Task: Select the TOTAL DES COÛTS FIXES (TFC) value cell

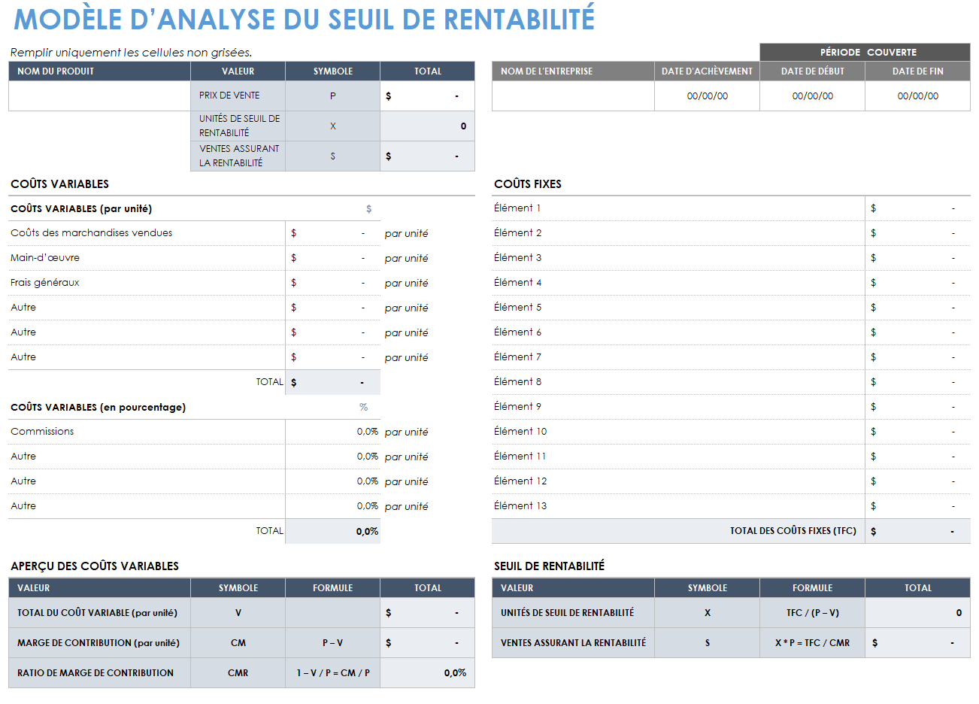Action: coord(917,531)
